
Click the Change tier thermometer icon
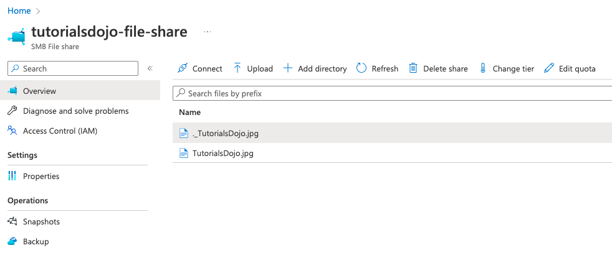[x=482, y=68]
